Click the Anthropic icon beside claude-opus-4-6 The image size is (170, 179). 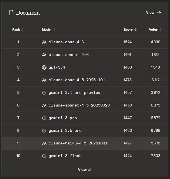[44, 42]
